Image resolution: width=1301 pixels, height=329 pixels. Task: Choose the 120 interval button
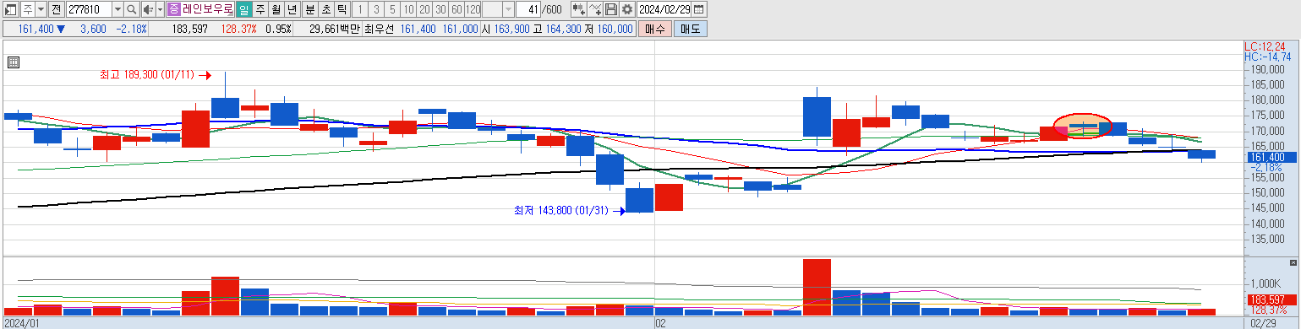[473, 9]
